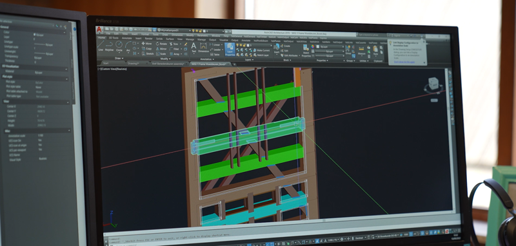Select the Line drawing tool
The image size is (516, 246).
[x=101, y=46]
